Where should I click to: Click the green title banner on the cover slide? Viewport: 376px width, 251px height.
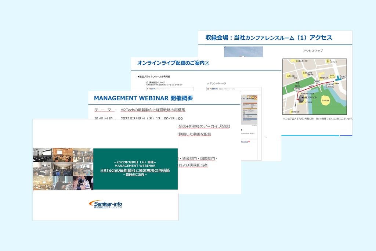135,169
